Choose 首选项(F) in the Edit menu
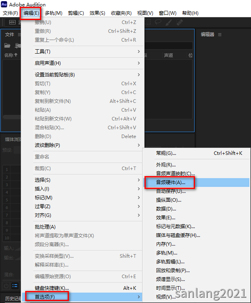Image resolution: width=251 pixels, height=303 pixels. 82,297
